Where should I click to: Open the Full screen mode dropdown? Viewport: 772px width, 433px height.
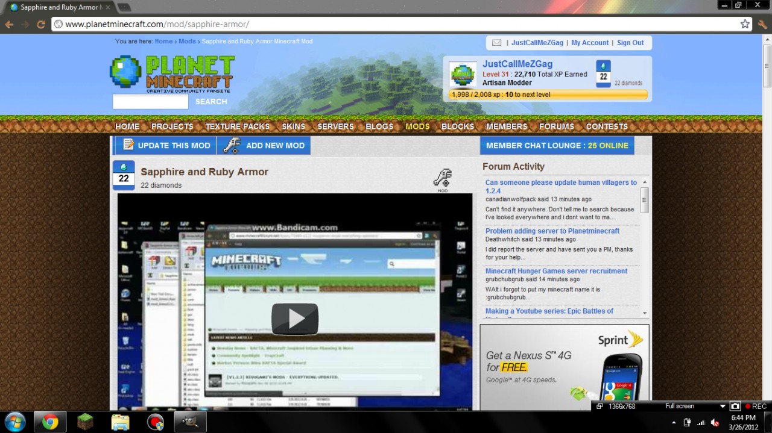tap(723, 406)
